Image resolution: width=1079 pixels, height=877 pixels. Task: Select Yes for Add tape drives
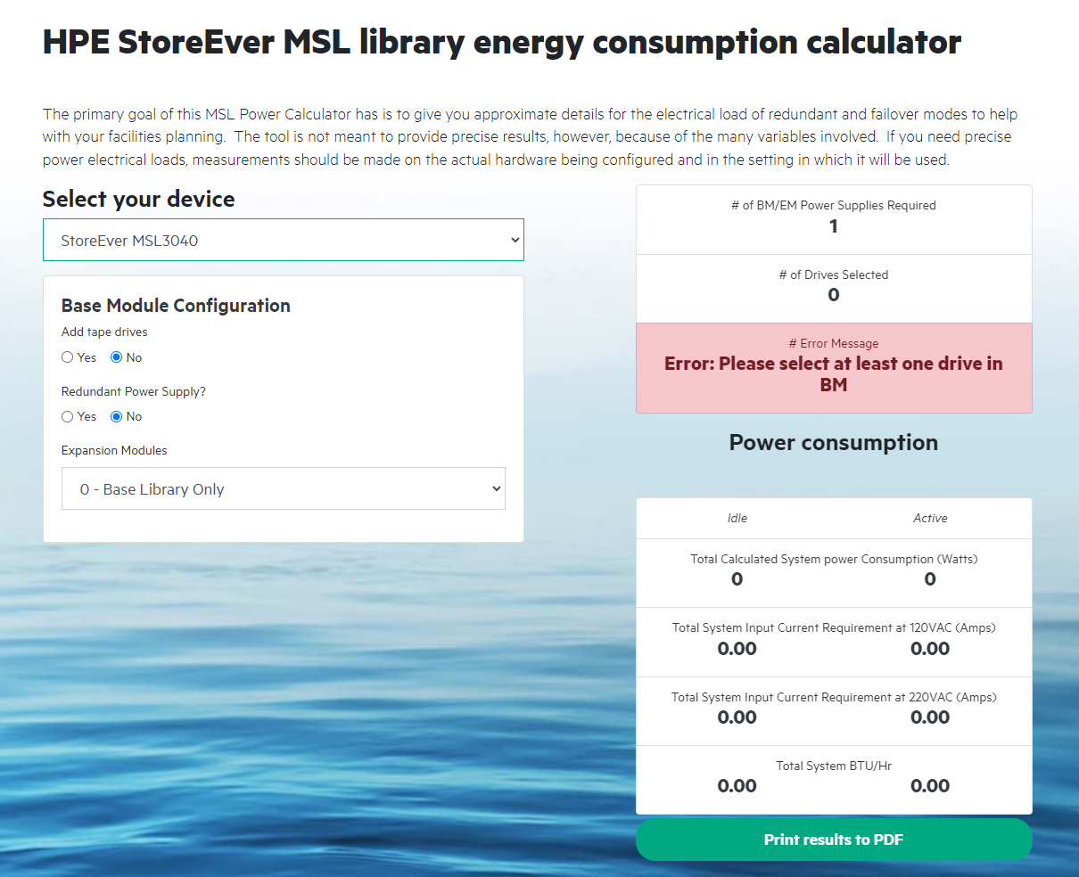[x=67, y=357]
